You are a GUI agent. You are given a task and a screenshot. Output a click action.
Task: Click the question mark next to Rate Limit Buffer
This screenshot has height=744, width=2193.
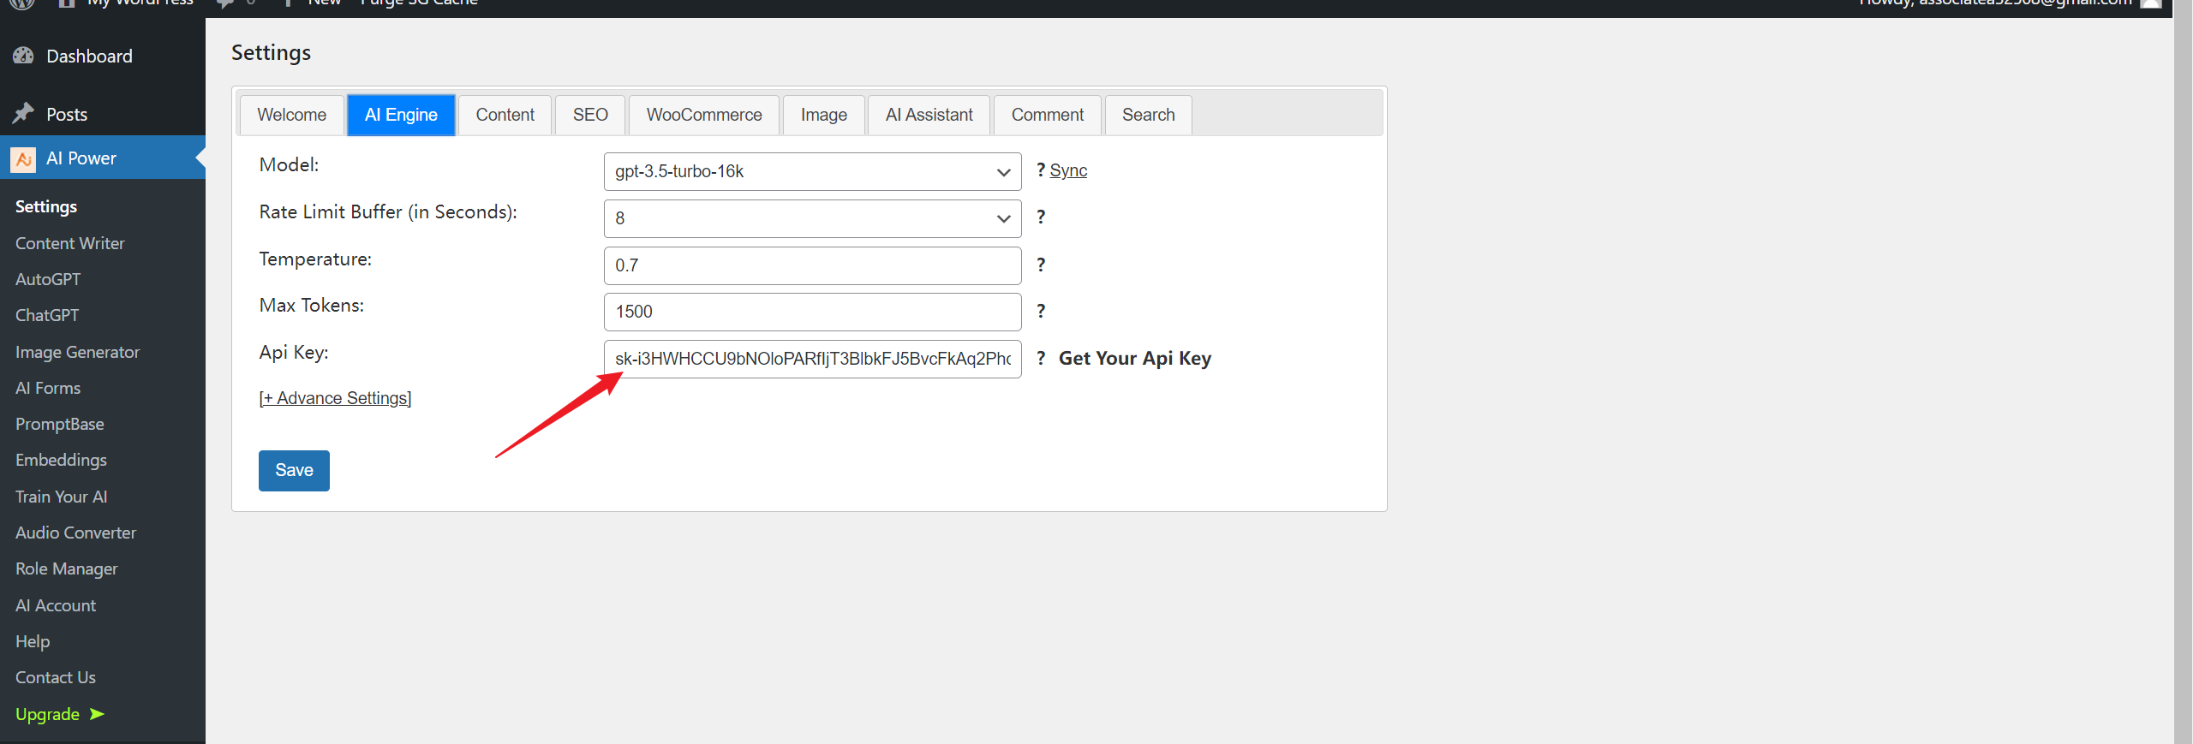(1040, 217)
